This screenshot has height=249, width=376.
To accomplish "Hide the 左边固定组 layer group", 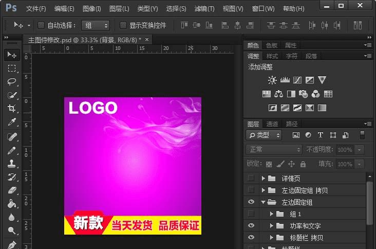I will pos(251,202).
